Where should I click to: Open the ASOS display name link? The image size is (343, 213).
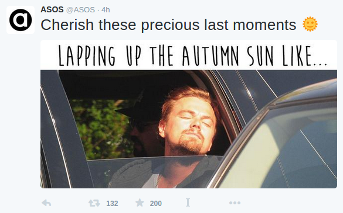pyautogui.click(x=52, y=9)
